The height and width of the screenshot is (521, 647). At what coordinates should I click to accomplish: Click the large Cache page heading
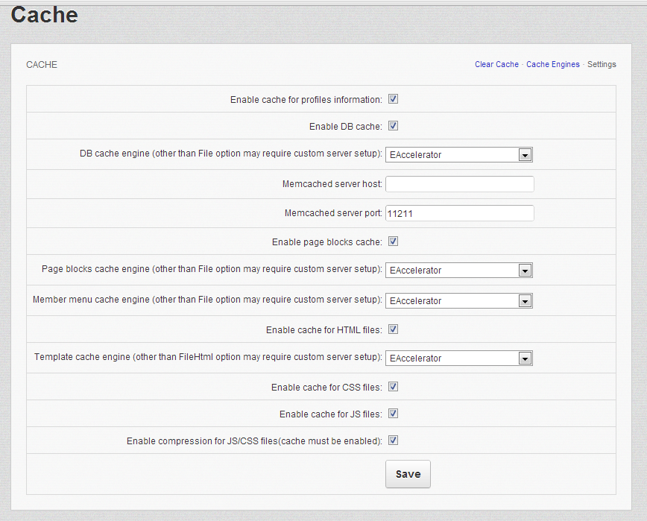(45, 14)
